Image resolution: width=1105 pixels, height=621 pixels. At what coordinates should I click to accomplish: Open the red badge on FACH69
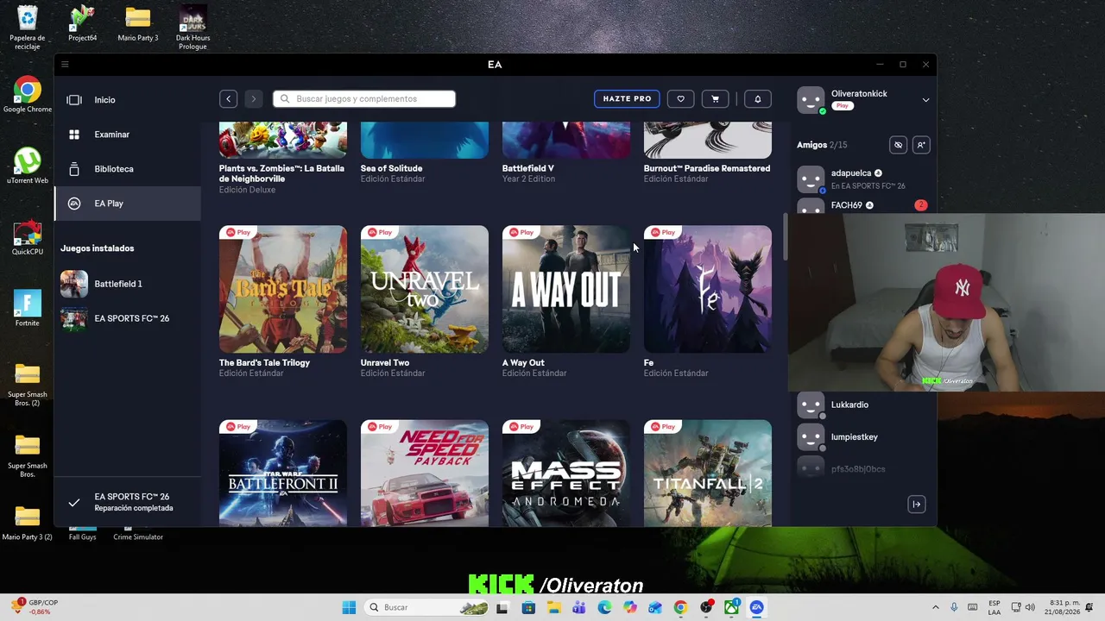[921, 205]
